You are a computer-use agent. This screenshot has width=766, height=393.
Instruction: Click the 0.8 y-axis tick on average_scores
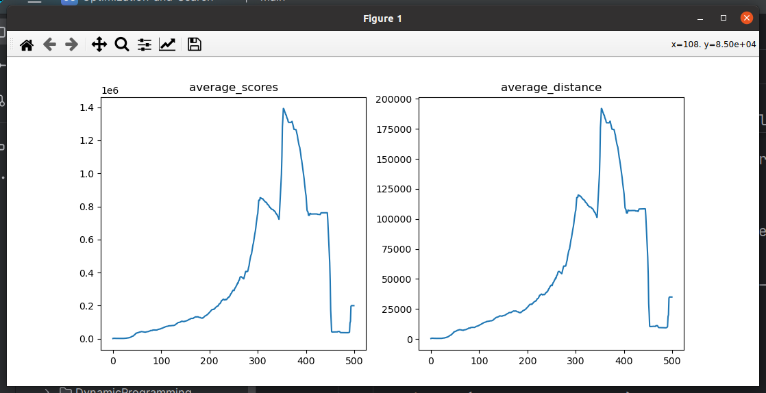point(87,207)
